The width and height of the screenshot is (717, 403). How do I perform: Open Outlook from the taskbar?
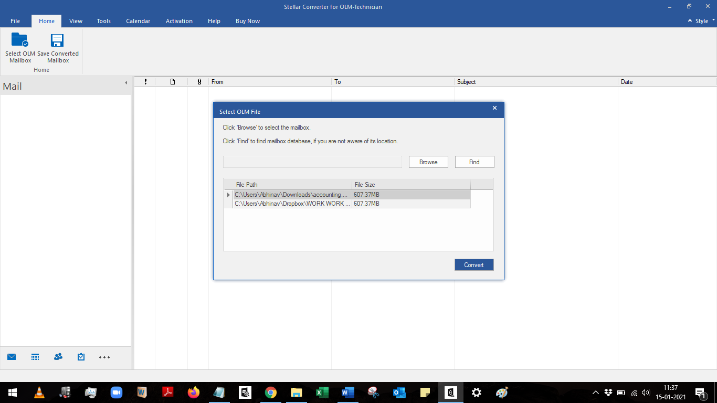tap(399, 392)
